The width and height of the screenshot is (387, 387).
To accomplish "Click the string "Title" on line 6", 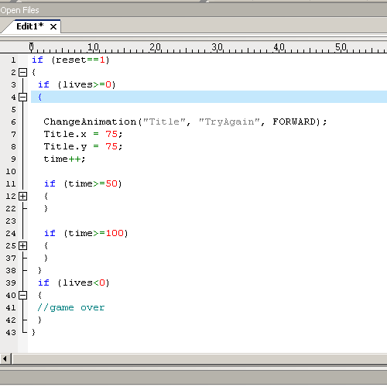I will 164,122.
